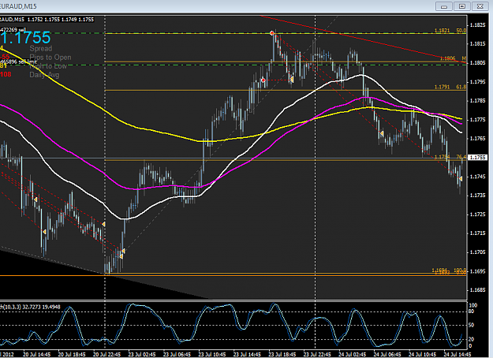493x358 pixels.
Task: Click the stochastic 50 level label
Action: pos(471,325)
